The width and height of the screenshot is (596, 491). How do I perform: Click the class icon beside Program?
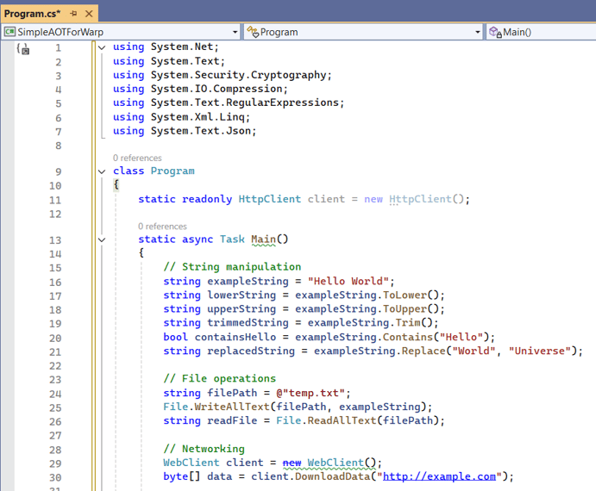click(x=253, y=33)
